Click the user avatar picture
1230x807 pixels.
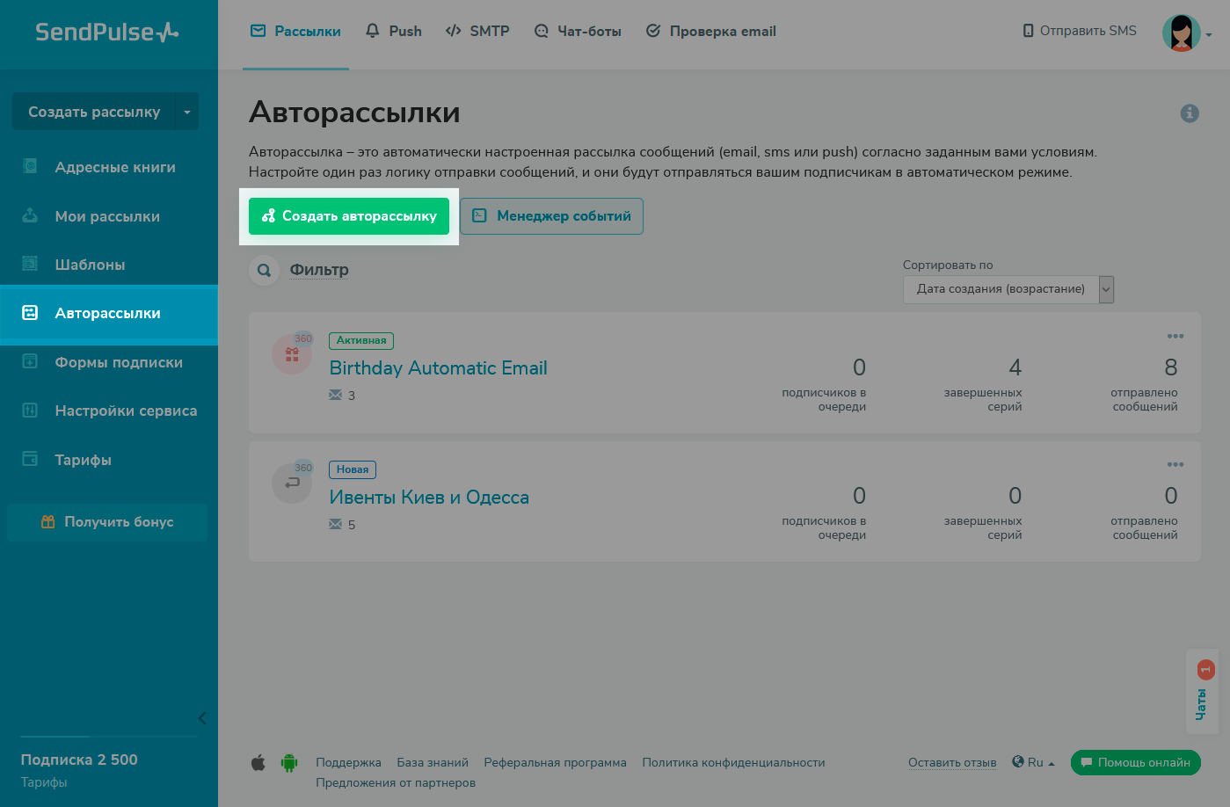pos(1181,33)
